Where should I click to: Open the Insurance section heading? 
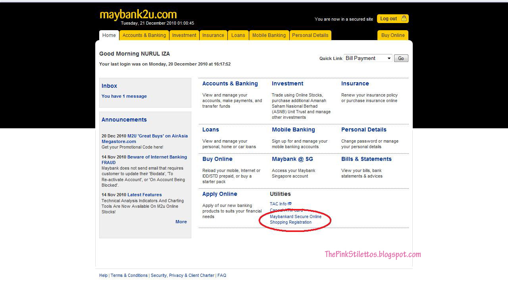pos(355,83)
